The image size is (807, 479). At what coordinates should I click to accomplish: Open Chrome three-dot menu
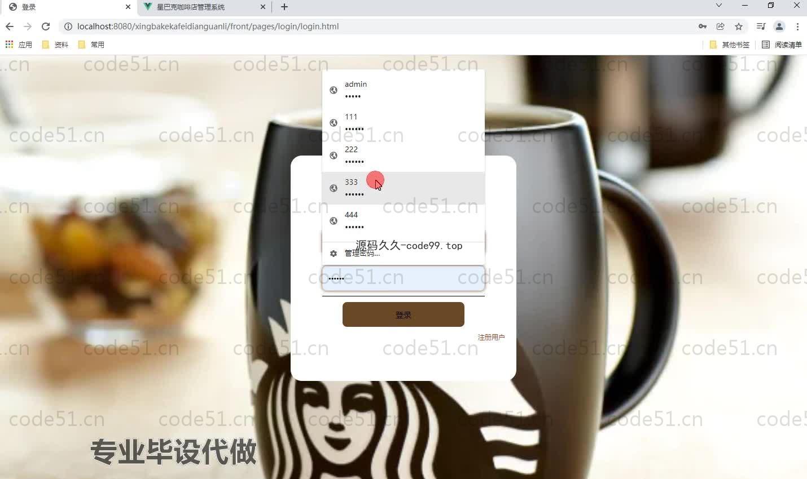point(797,26)
